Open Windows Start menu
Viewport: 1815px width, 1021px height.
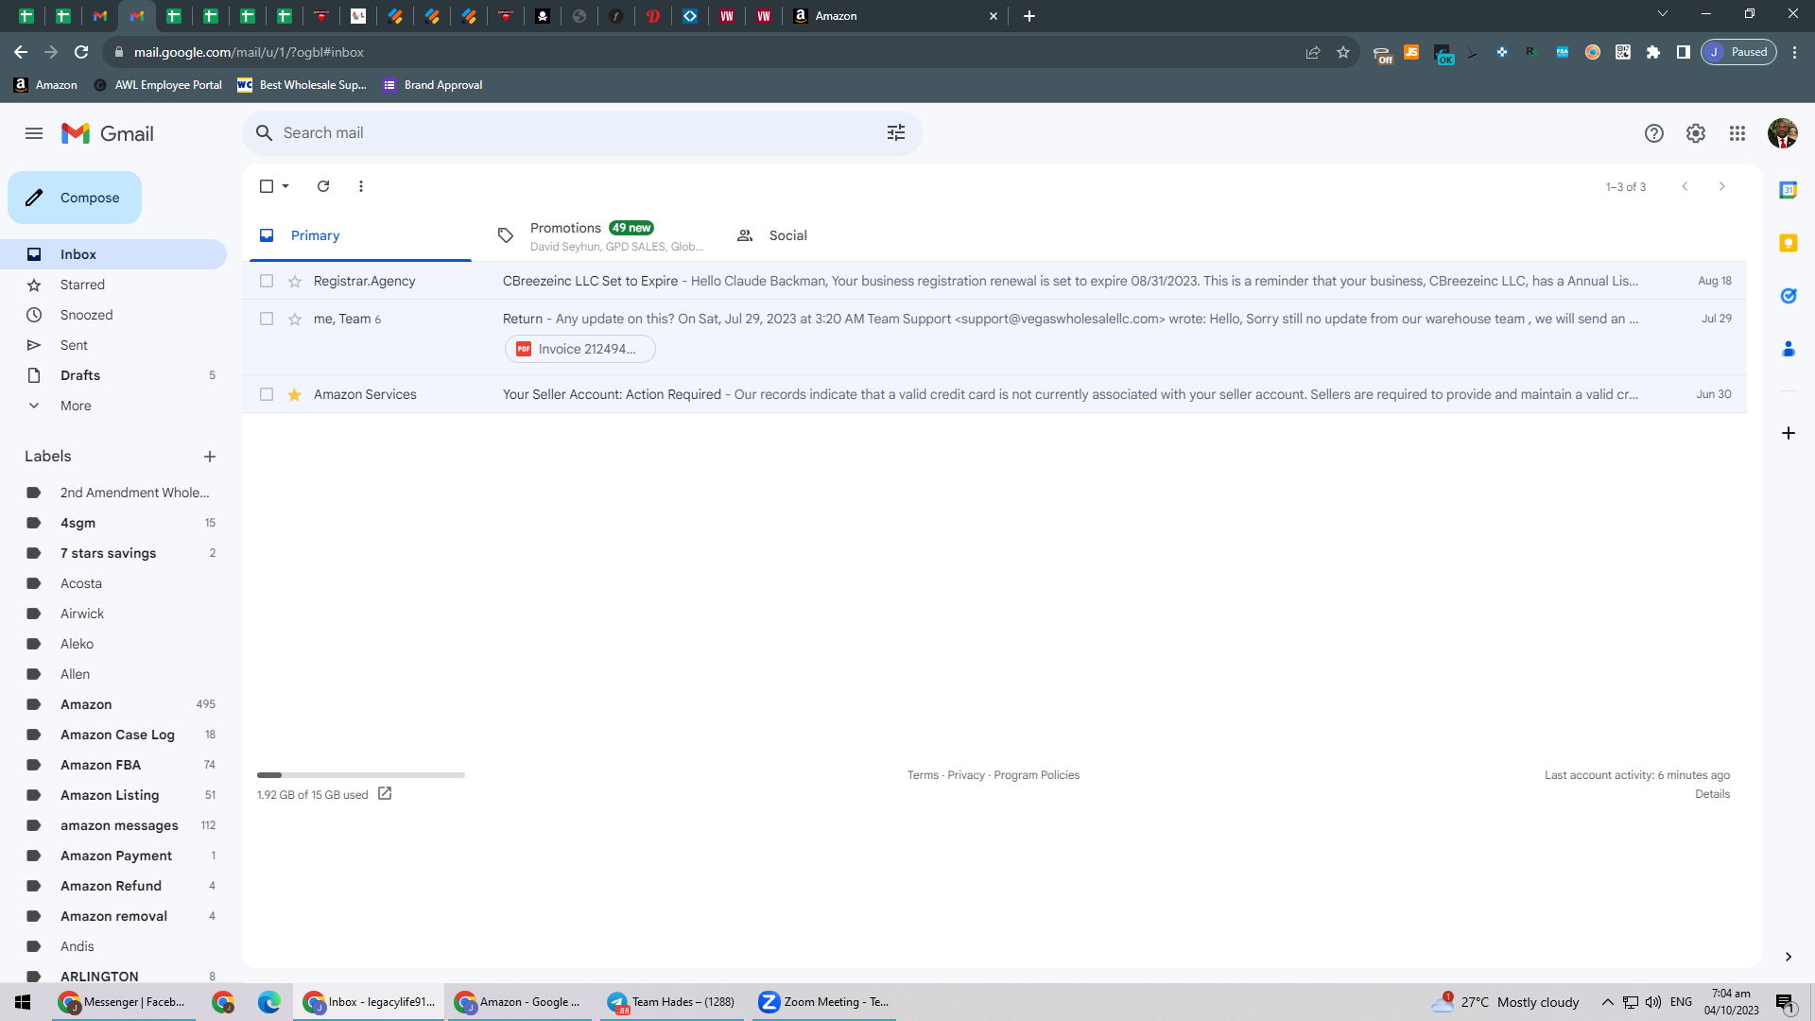point(23,1002)
